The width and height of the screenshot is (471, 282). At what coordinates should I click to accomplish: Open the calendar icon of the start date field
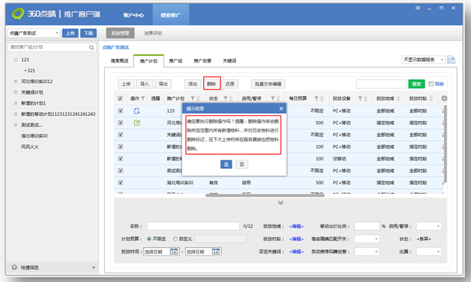(x=174, y=251)
